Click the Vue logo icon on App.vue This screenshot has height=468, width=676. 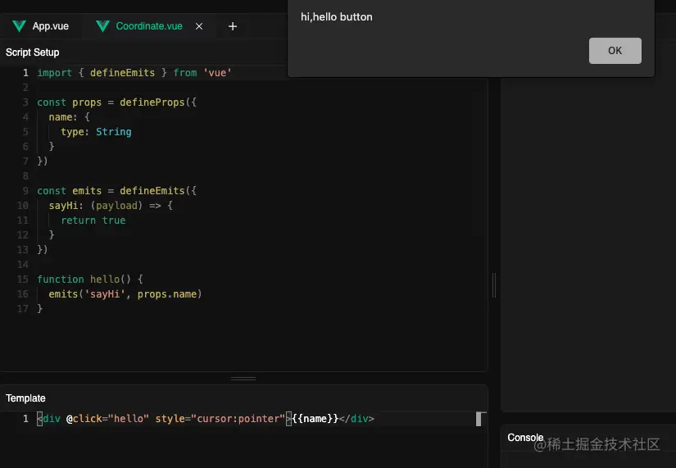[x=19, y=26]
